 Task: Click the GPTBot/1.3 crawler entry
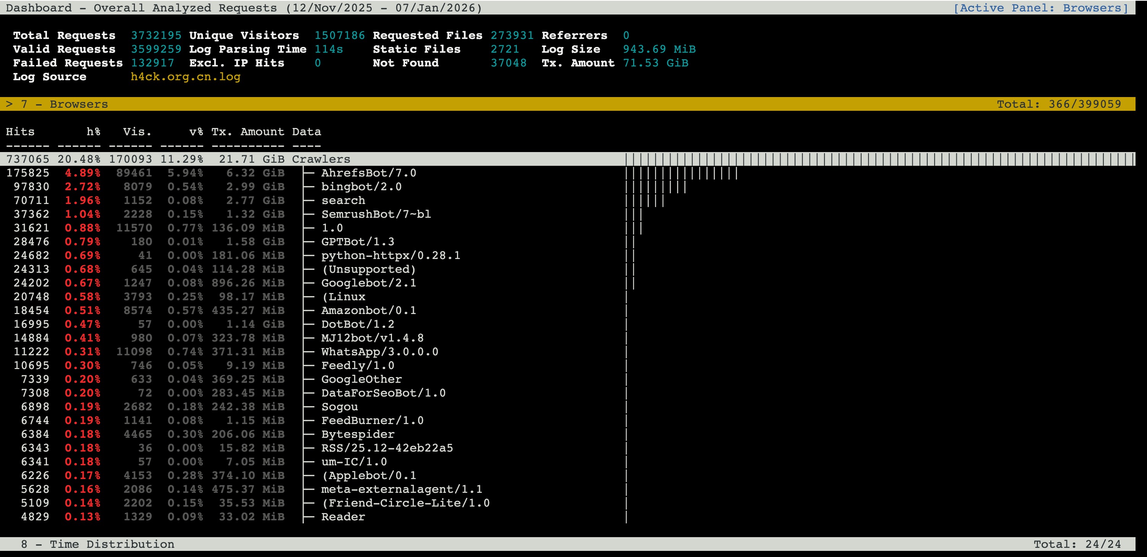(x=358, y=242)
